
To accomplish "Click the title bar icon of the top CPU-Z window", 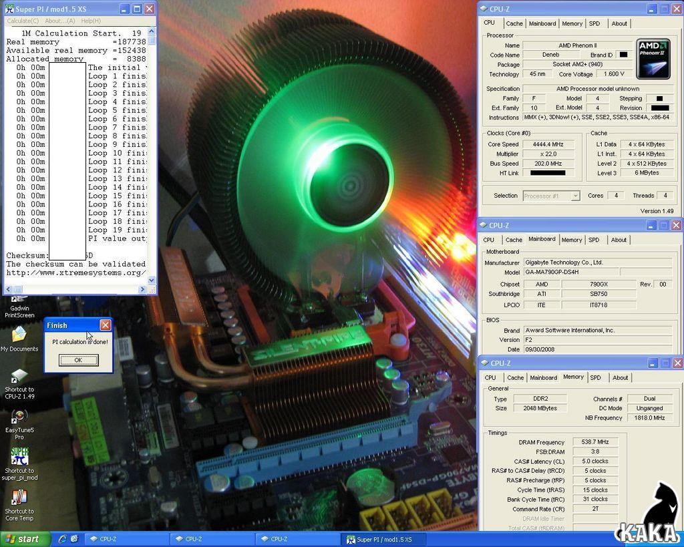I will [x=484, y=9].
